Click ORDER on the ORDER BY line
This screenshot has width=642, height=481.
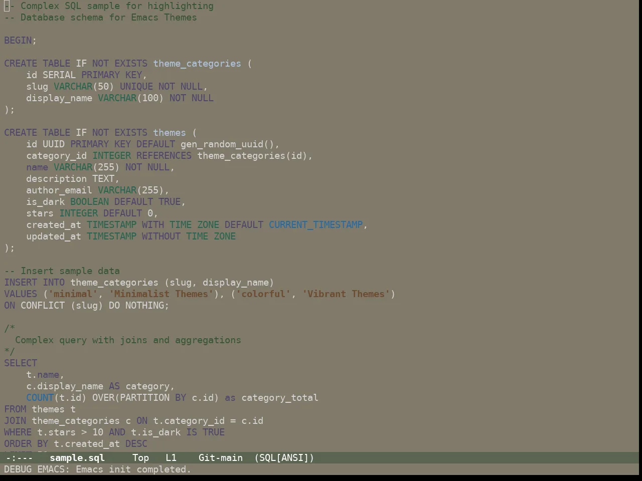pos(18,444)
